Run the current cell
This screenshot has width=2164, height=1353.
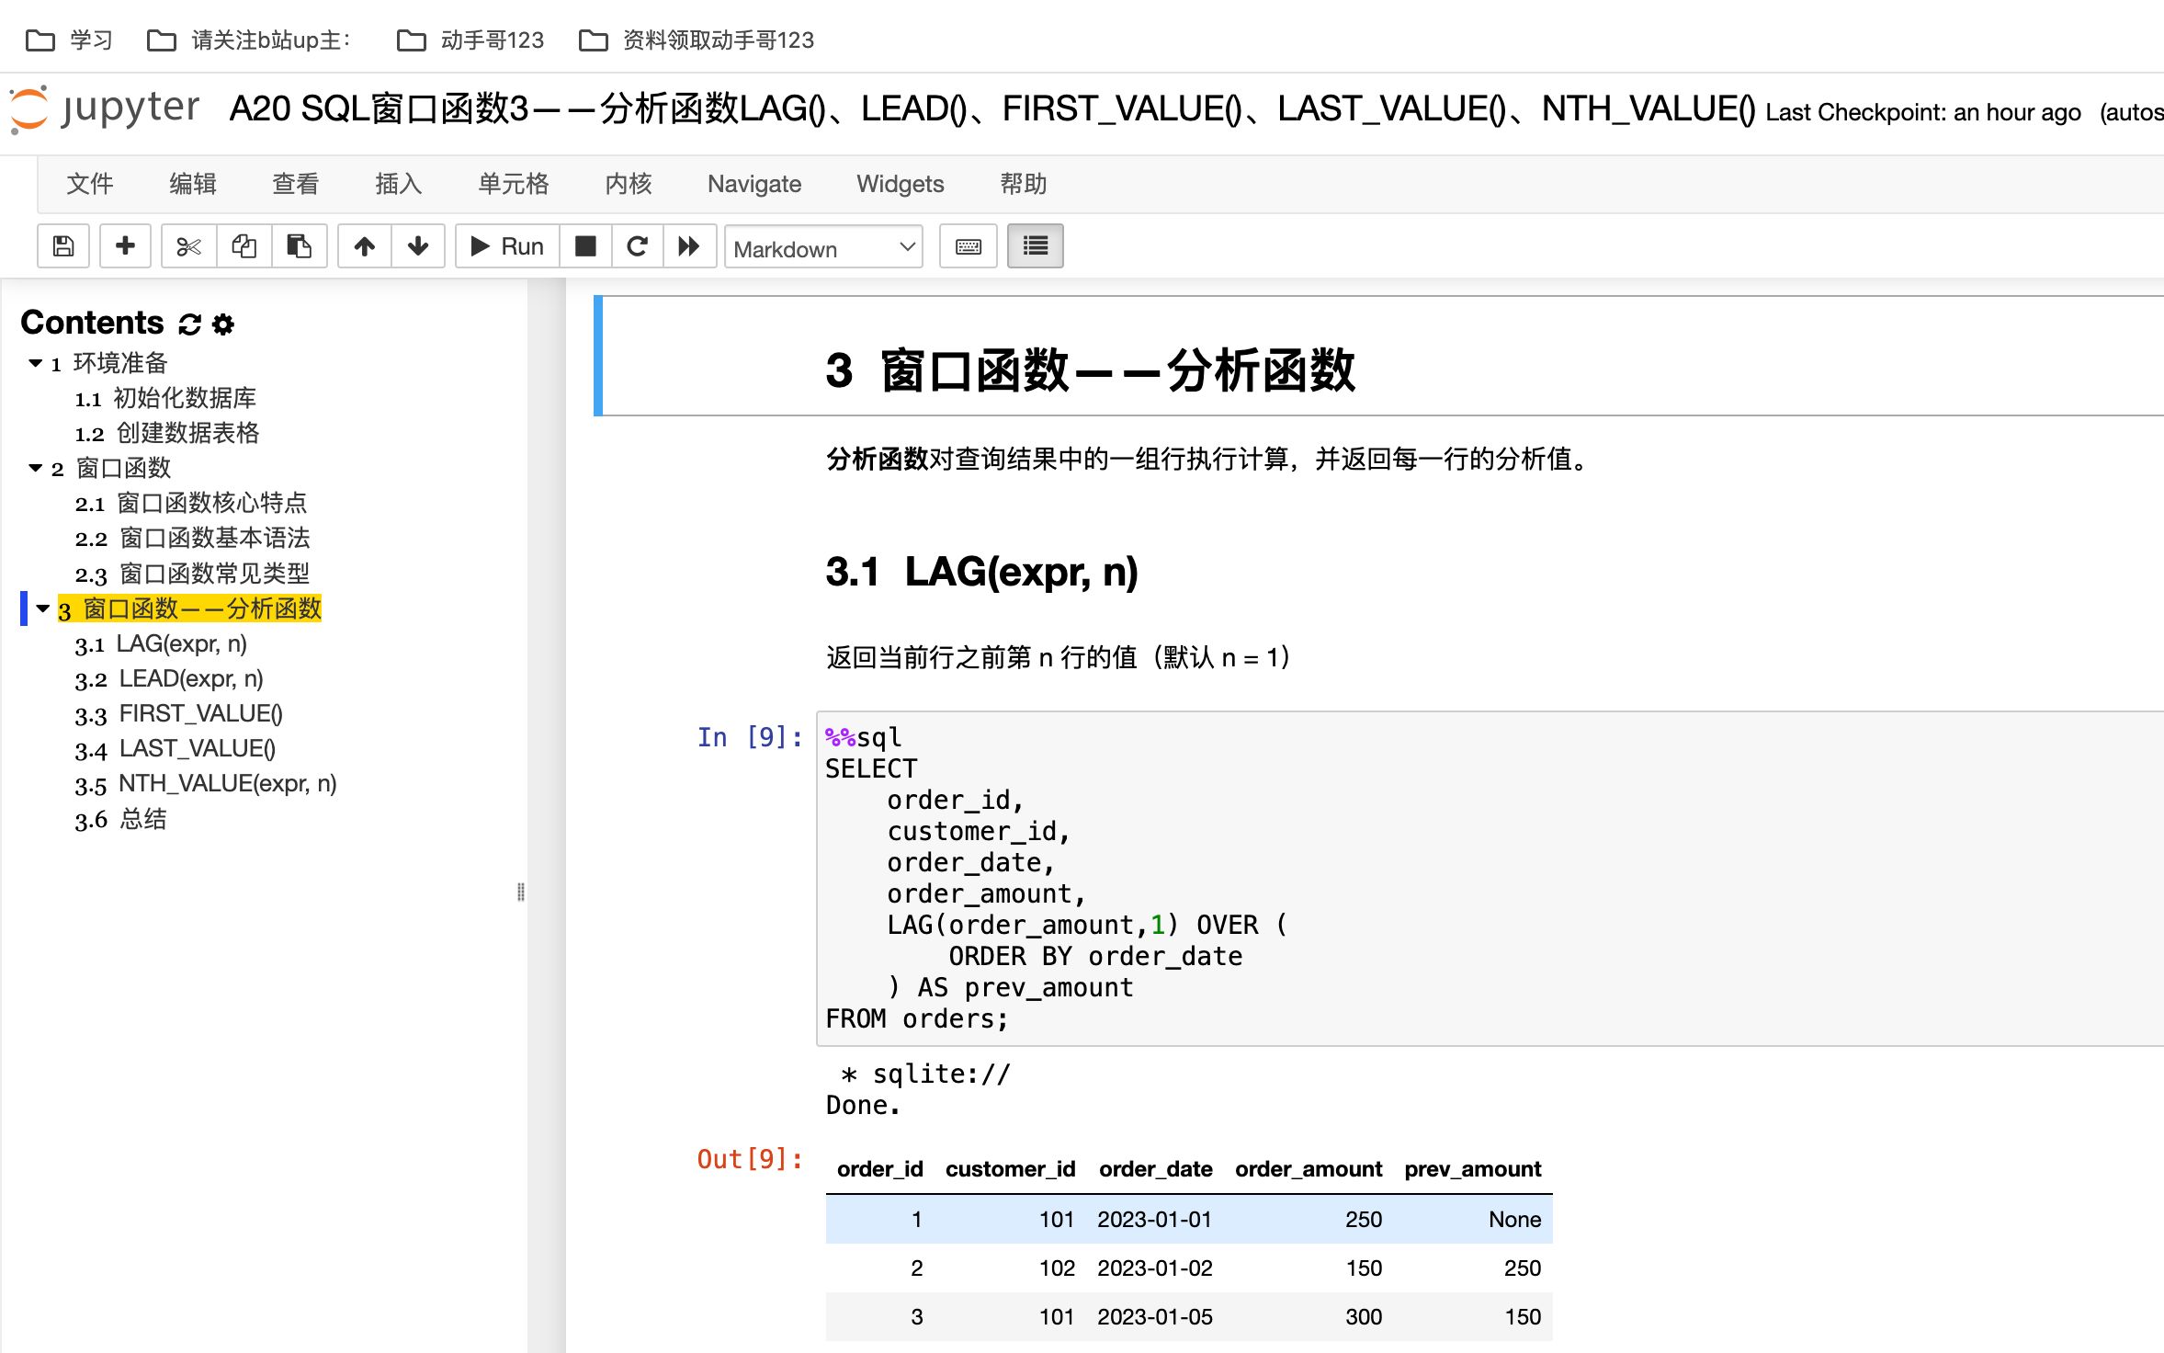click(x=505, y=245)
